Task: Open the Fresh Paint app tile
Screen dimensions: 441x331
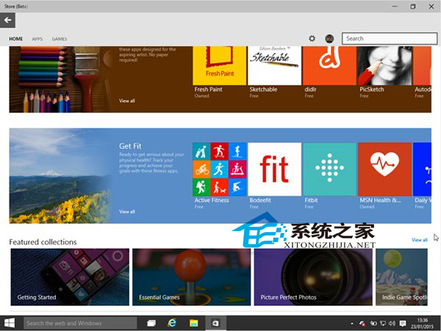Action: pyautogui.click(x=219, y=73)
